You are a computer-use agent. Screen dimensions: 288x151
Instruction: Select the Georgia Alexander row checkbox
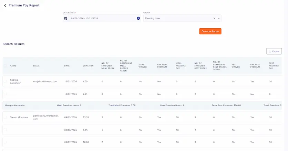click(5, 81)
